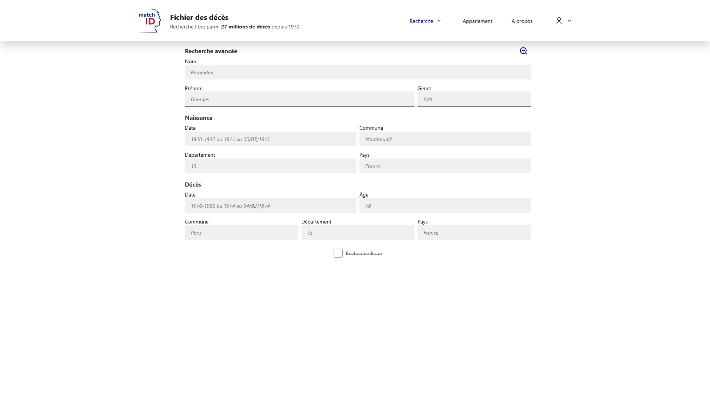
Task: Click the birth Date field
Action: pos(270,139)
